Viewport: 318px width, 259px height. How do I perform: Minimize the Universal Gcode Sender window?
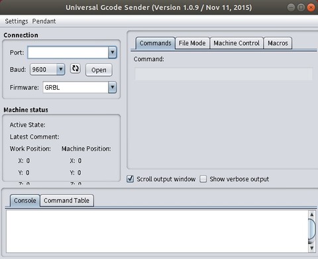291,7
